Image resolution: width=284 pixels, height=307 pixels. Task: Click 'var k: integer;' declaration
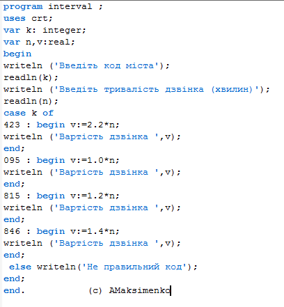(45, 30)
